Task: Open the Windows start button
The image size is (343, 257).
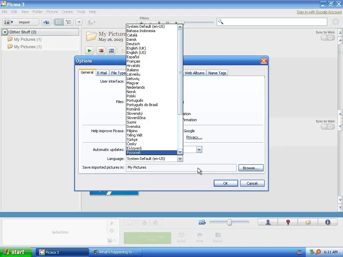Action: pyautogui.click(x=16, y=252)
